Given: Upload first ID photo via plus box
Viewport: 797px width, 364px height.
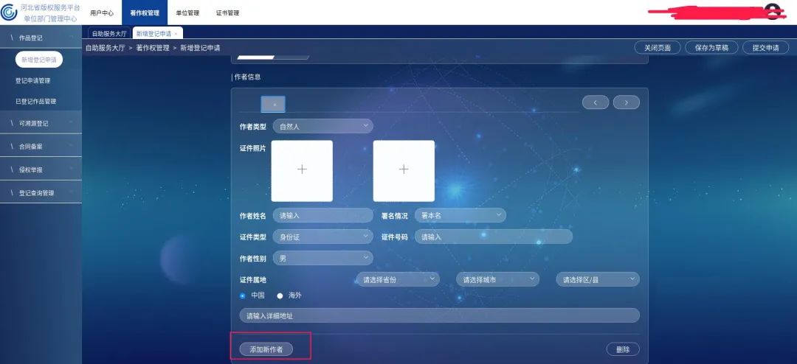Looking at the screenshot, I should click(x=302, y=170).
